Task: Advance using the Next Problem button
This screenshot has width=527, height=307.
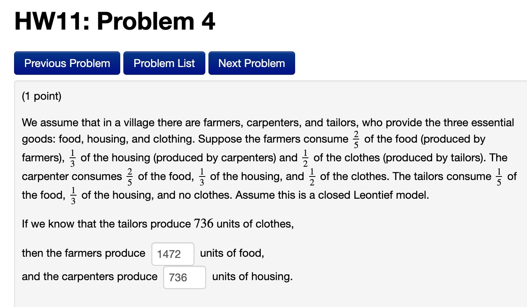Action: click(x=251, y=63)
